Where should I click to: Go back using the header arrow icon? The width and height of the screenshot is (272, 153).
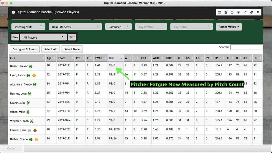click(13, 12)
